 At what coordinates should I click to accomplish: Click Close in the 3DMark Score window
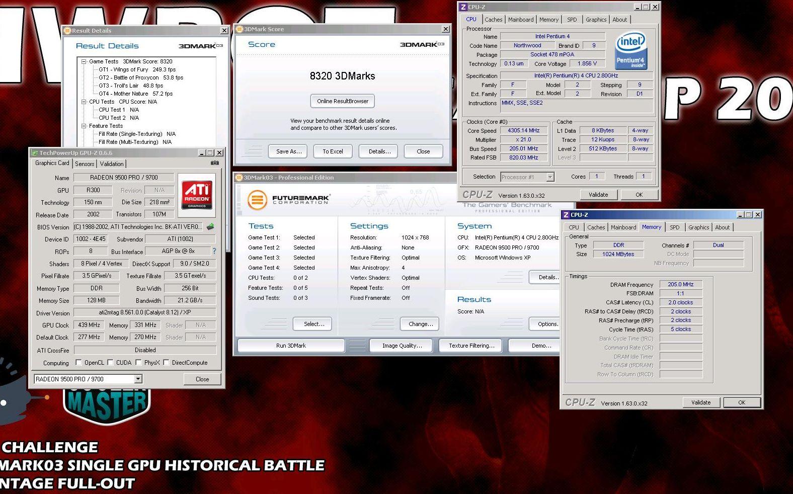(x=423, y=151)
